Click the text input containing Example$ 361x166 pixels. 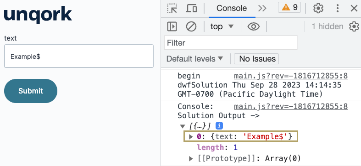(x=79, y=56)
